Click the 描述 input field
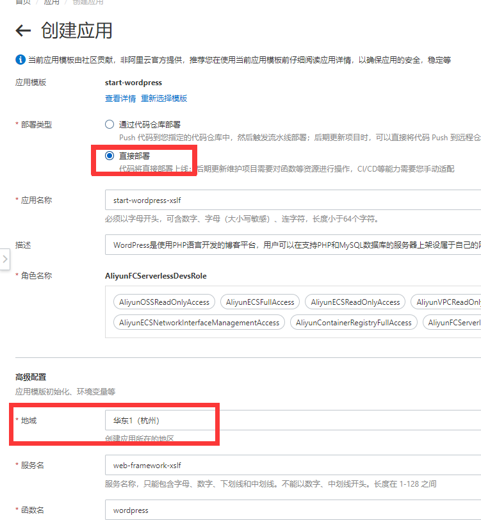This screenshot has width=481, height=520. (x=293, y=245)
